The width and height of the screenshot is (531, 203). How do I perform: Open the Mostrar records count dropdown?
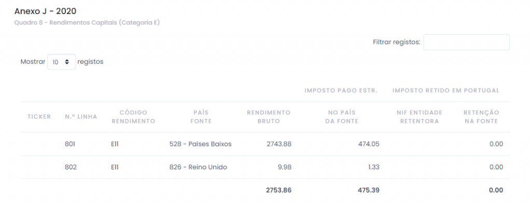61,62
